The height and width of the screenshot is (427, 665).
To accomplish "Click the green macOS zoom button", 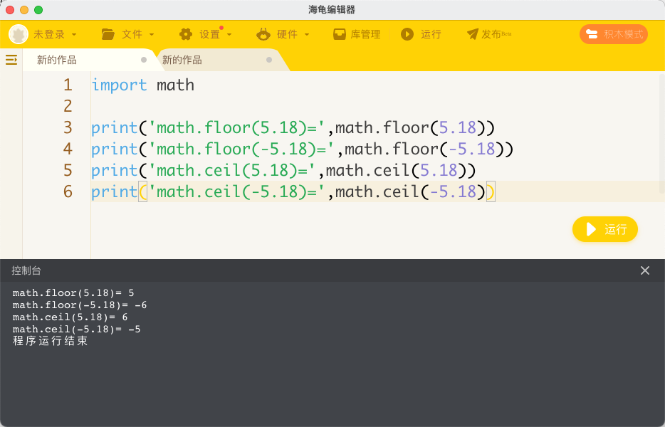I will [38, 10].
